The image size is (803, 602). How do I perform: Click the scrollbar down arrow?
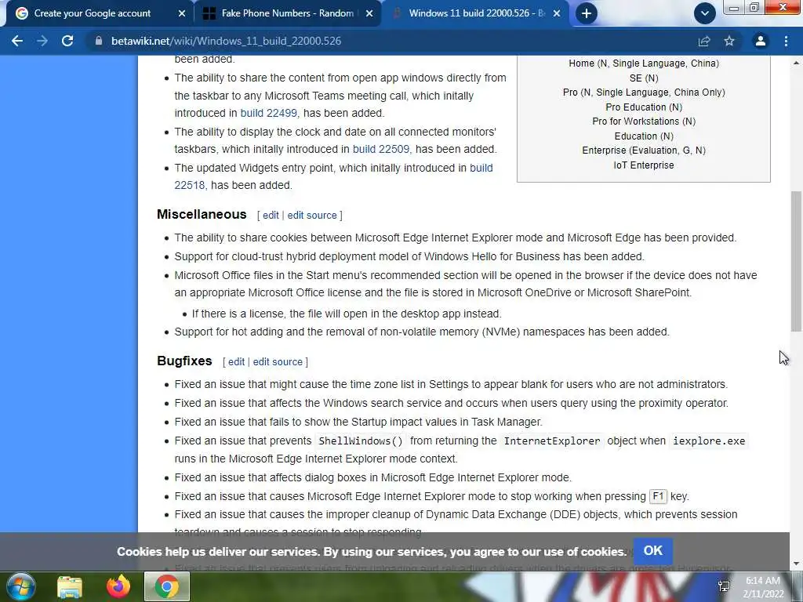[796, 564]
